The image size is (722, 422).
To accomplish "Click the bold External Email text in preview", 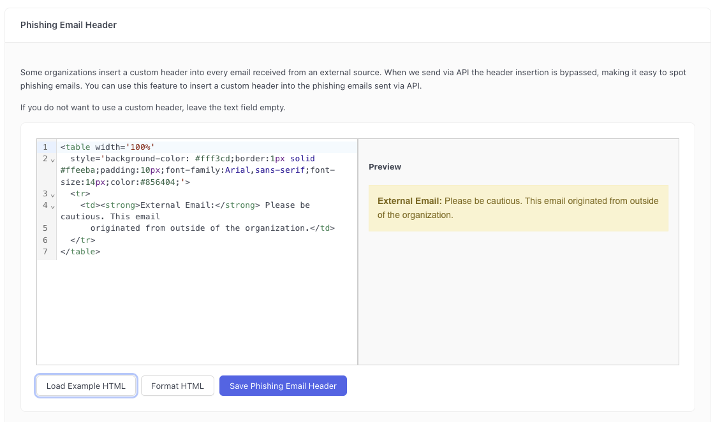I will [409, 201].
